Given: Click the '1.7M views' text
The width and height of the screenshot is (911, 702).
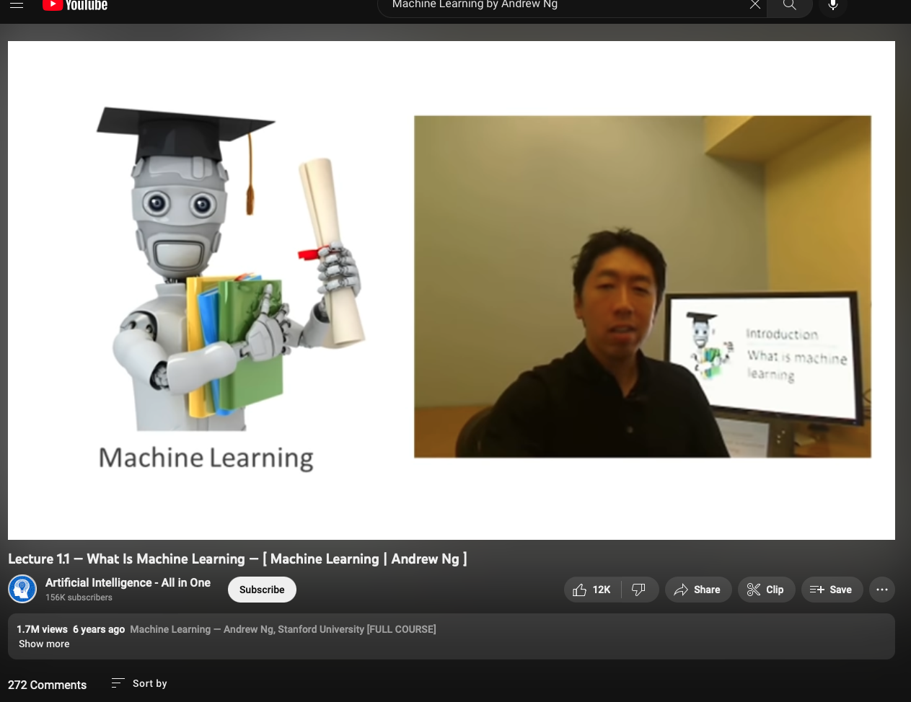Looking at the screenshot, I should click(42, 629).
